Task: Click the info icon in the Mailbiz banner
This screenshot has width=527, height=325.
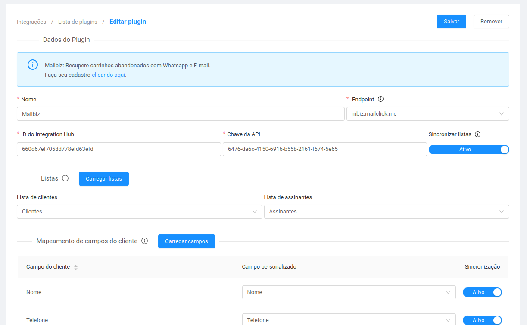Action: [x=33, y=65]
